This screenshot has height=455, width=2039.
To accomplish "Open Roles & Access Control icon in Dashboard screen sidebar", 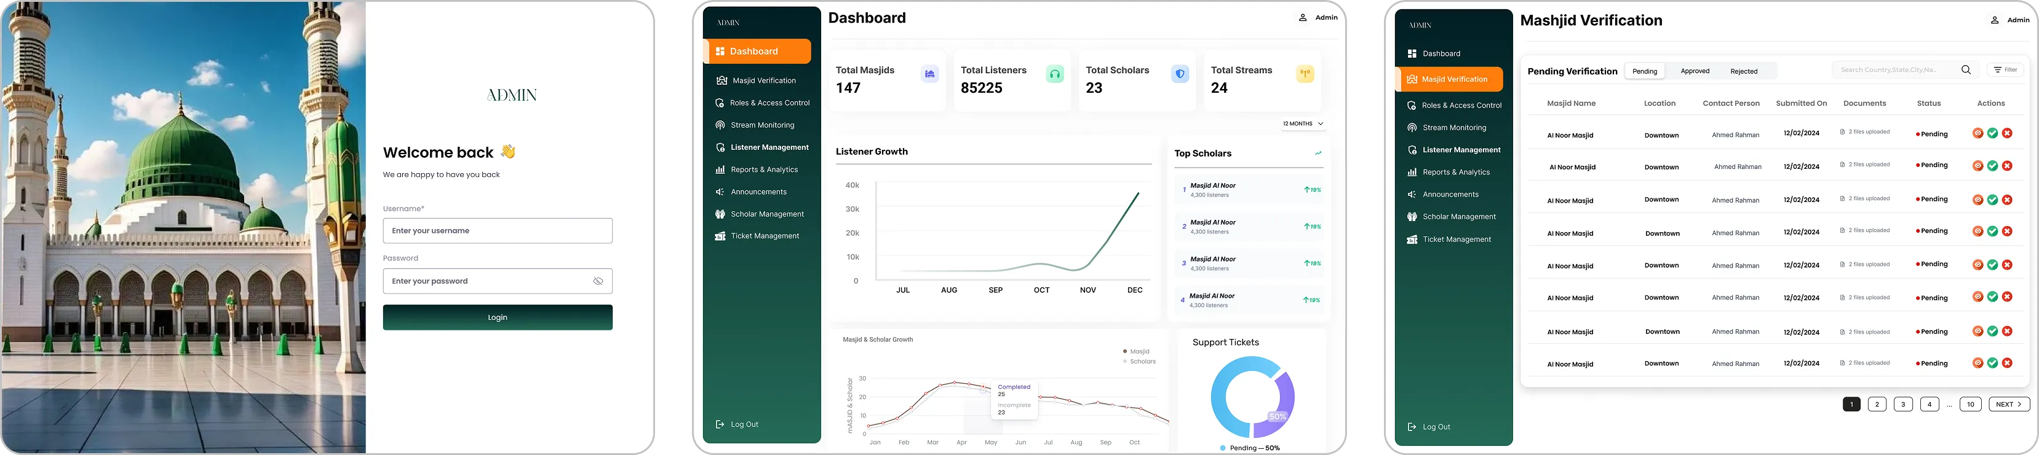I will click(720, 103).
